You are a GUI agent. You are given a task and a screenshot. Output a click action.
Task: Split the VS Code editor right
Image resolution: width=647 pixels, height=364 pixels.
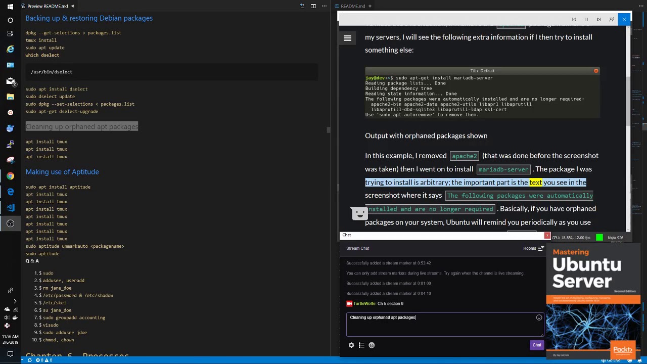tap(313, 6)
